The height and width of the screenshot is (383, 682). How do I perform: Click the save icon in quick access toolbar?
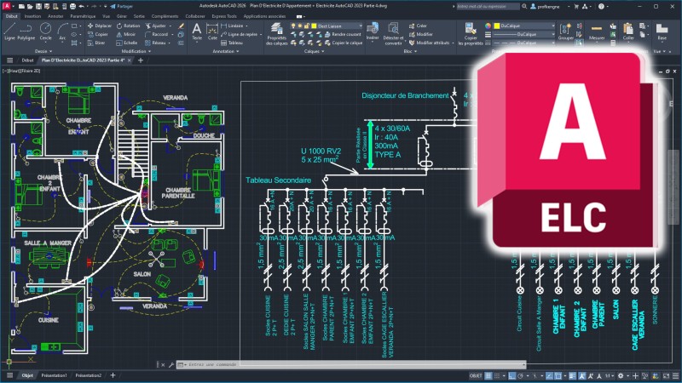click(38, 7)
